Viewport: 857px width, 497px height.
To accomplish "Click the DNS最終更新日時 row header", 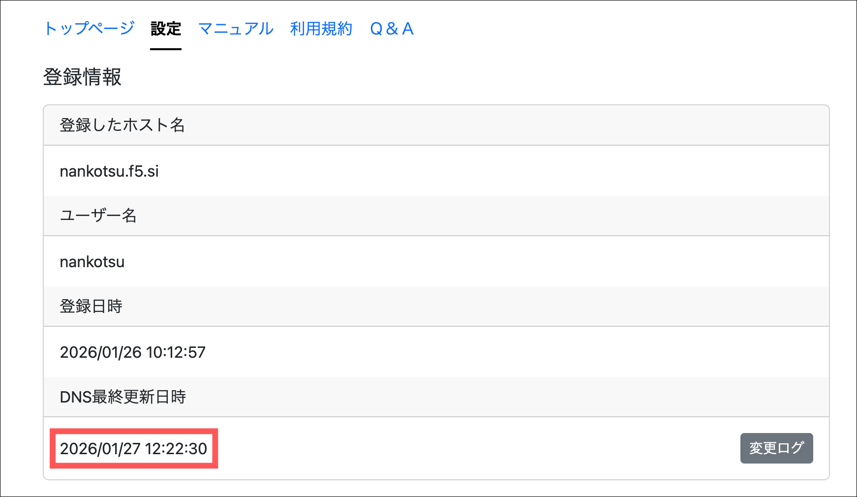I will coord(122,397).
